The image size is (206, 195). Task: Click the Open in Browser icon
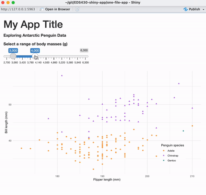(x=42, y=9)
